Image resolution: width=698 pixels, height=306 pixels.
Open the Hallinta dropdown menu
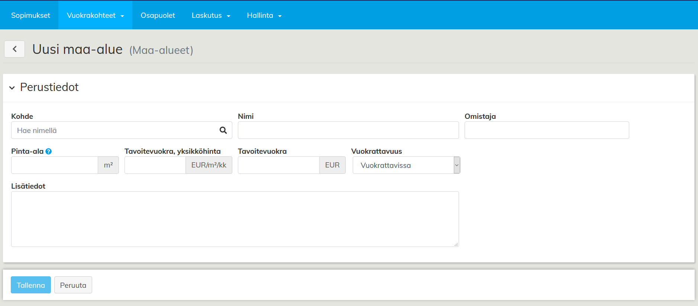[x=264, y=16]
